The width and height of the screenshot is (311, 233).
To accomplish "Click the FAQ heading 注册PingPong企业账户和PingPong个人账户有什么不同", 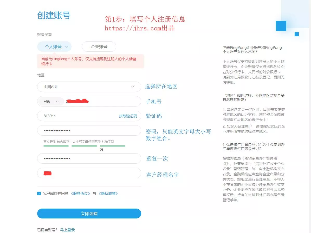I will click(252, 50).
